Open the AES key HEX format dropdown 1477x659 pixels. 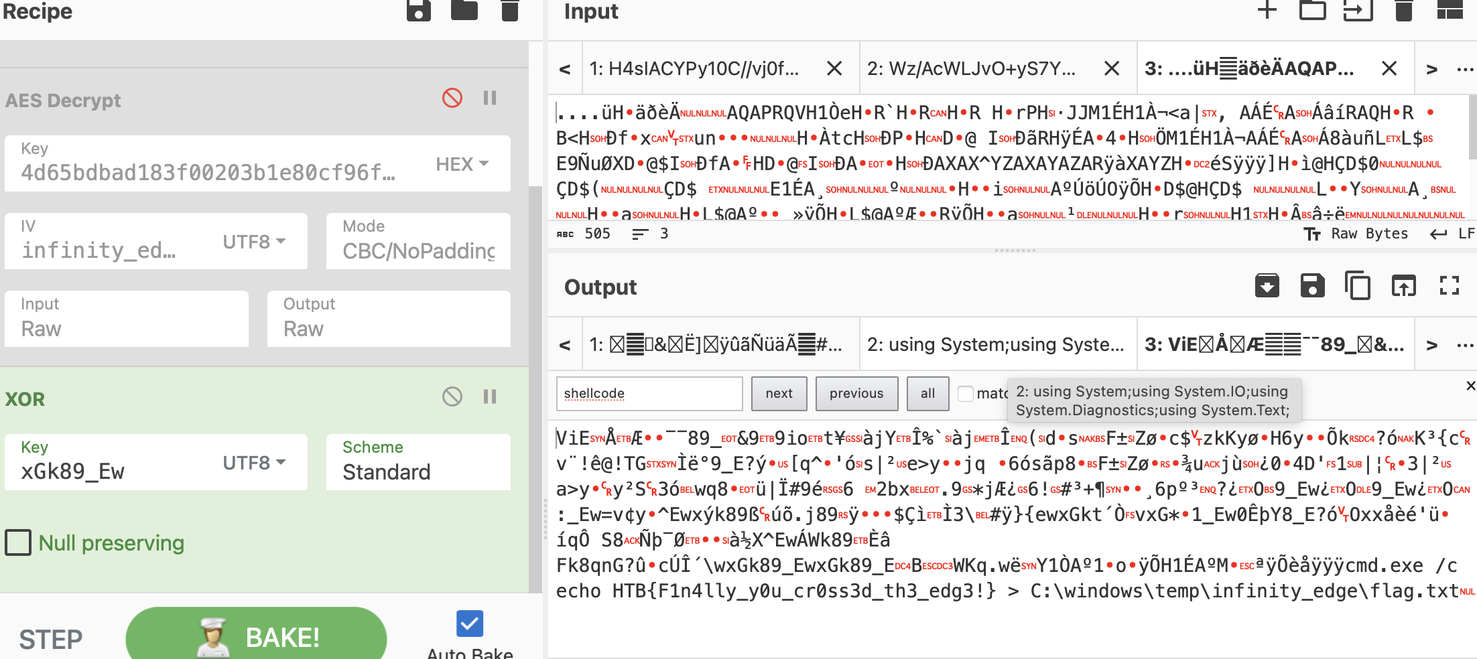coord(462,164)
